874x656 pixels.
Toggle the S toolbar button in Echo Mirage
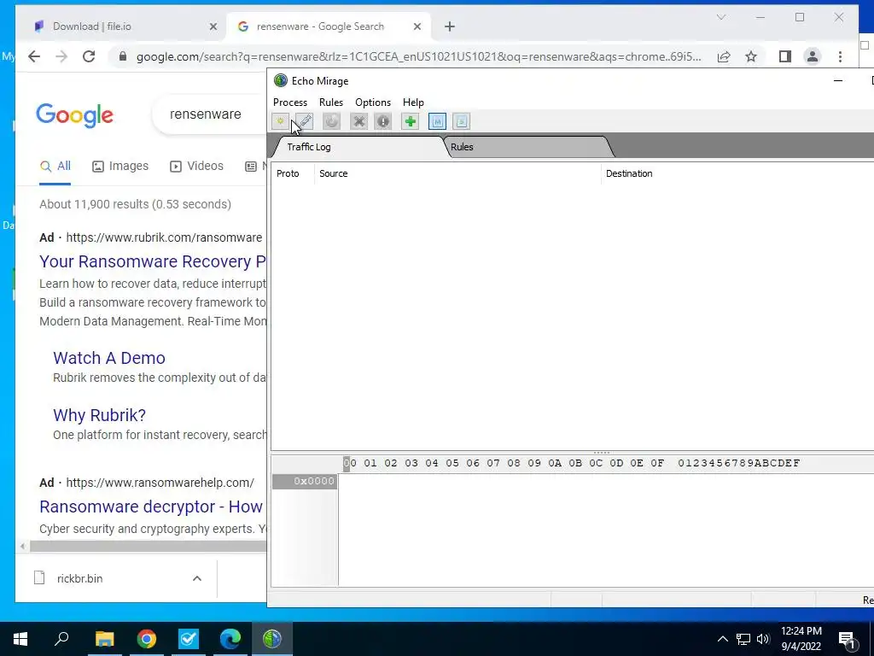(462, 121)
